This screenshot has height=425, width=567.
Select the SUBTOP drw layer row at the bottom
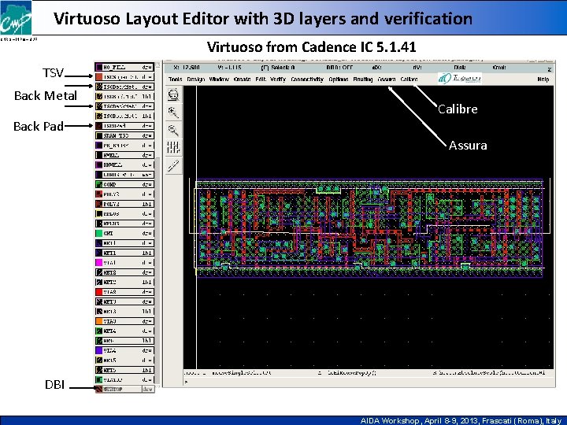pos(124,390)
